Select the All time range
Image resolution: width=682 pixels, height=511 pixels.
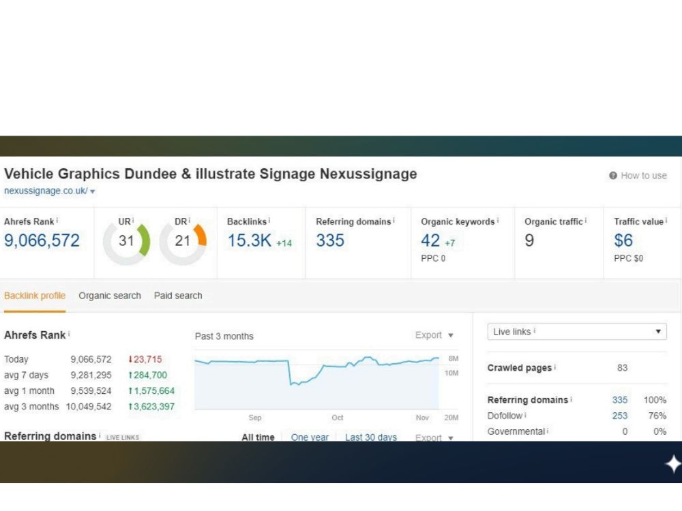[x=258, y=437]
